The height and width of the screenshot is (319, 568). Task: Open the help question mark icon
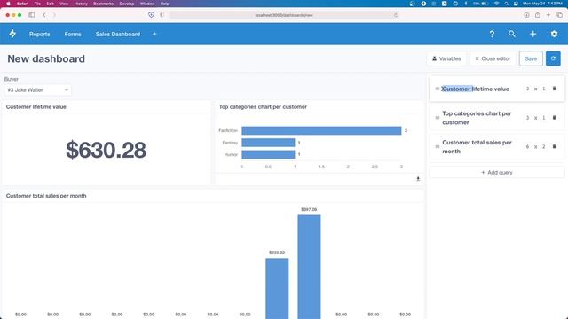pyautogui.click(x=492, y=34)
